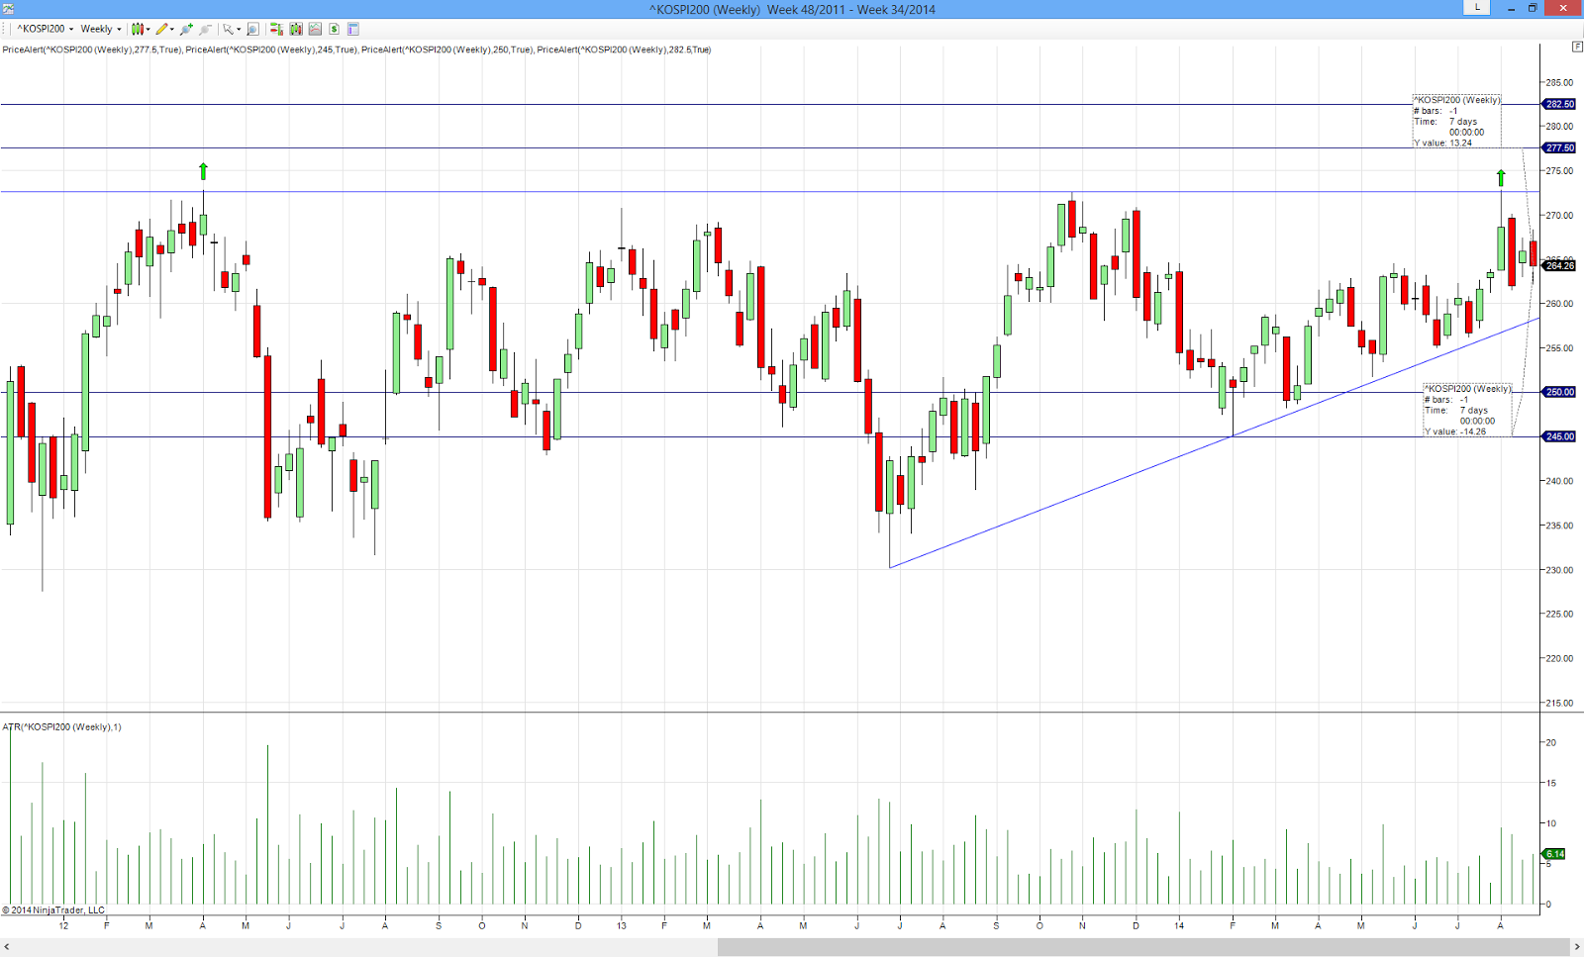Click the '13' year label on time axis

pos(622,926)
